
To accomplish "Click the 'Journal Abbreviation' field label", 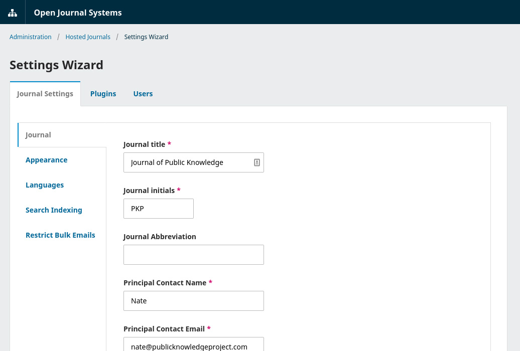I will (x=160, y=237).
